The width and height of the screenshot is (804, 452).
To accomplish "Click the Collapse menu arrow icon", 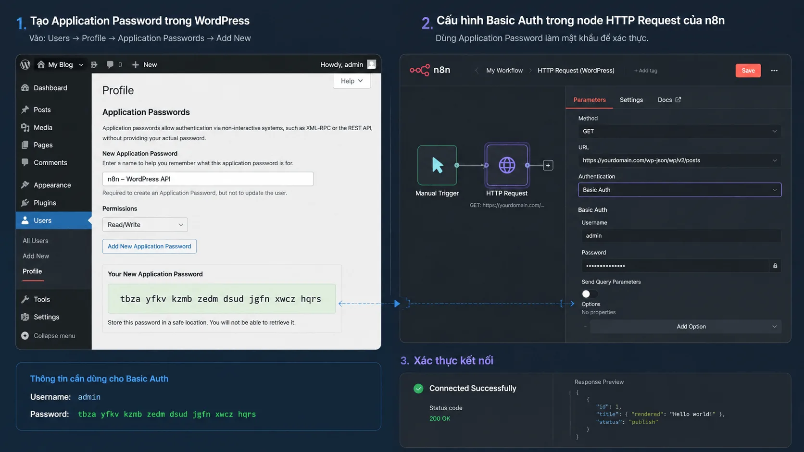I will click(25, 336).
